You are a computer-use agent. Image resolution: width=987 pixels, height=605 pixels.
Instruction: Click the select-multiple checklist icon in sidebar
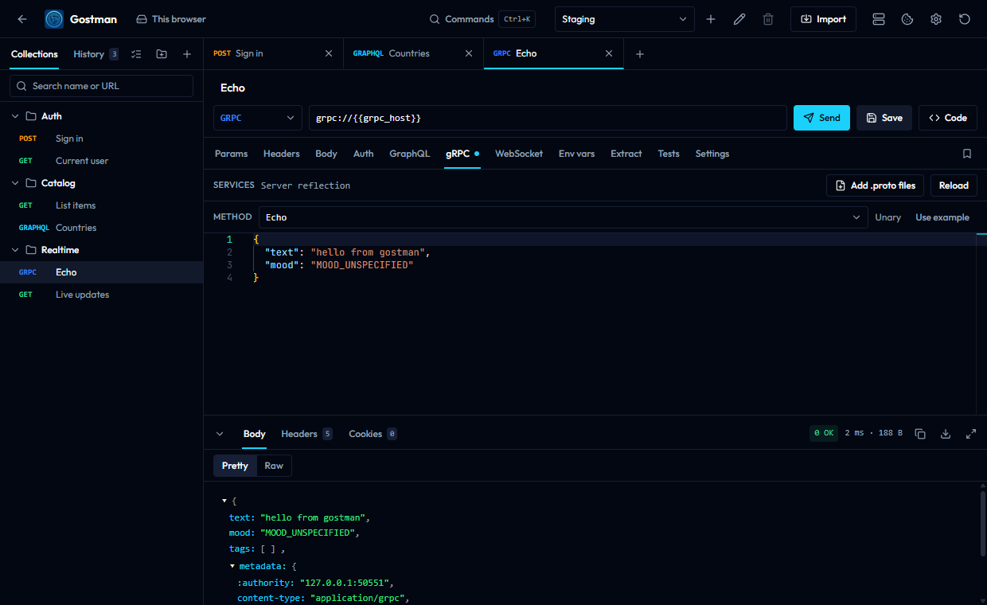[x=136, y=54]
